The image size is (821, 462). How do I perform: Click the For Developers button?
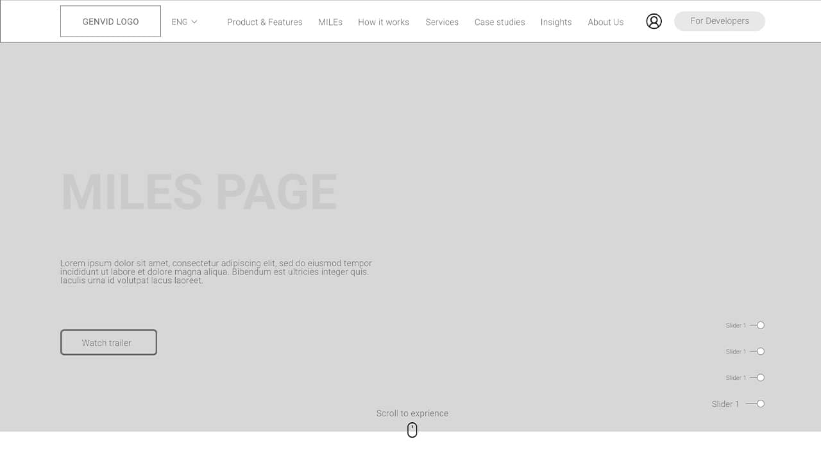720,21
